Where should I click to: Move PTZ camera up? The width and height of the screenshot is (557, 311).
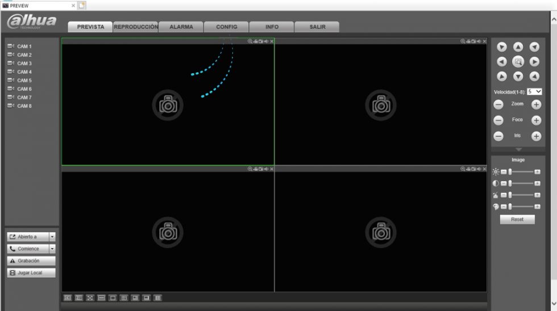(518, 47)
